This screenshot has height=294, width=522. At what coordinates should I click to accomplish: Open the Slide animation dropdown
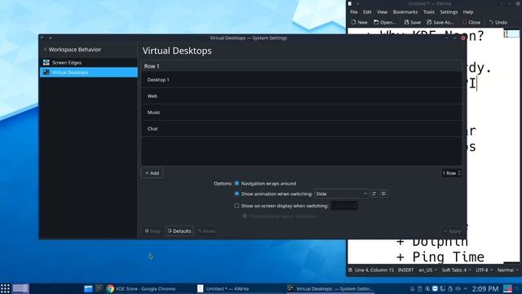tap(341, 194)
